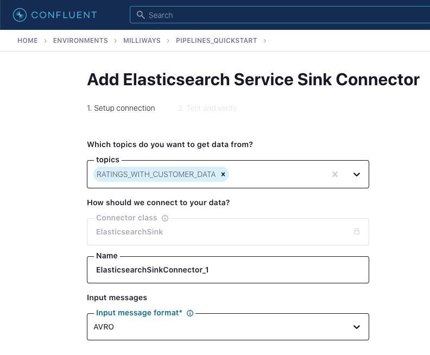Remove RATINGS_WITH_CUSTOMER_DATA topic chip
This screenshot has height=355, width=430.
click(x=223, y=174)
